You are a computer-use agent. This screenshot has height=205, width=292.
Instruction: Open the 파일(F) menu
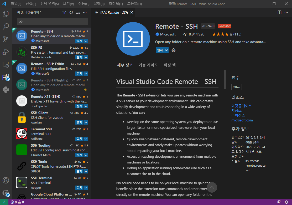pyautogui.click(x=16, y=4)
